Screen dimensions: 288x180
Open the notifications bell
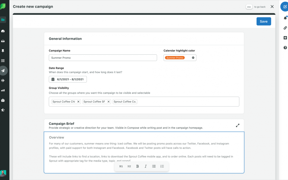pos(285,18)
